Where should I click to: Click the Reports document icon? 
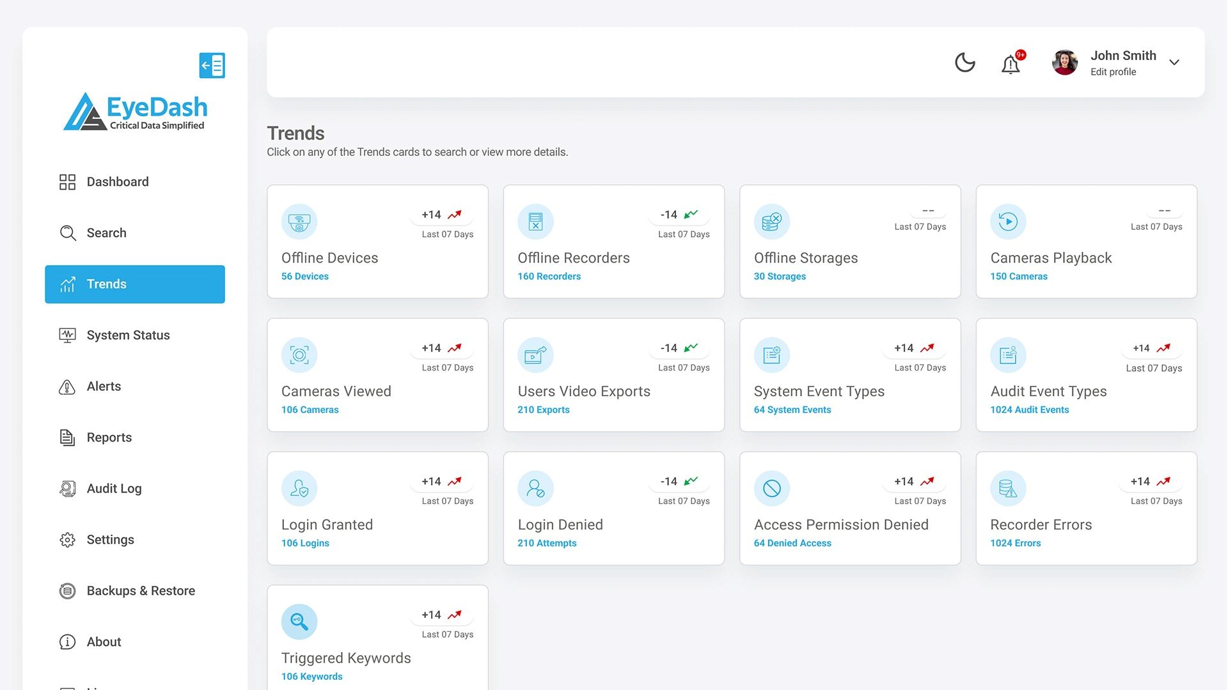(x=67, y=438)
